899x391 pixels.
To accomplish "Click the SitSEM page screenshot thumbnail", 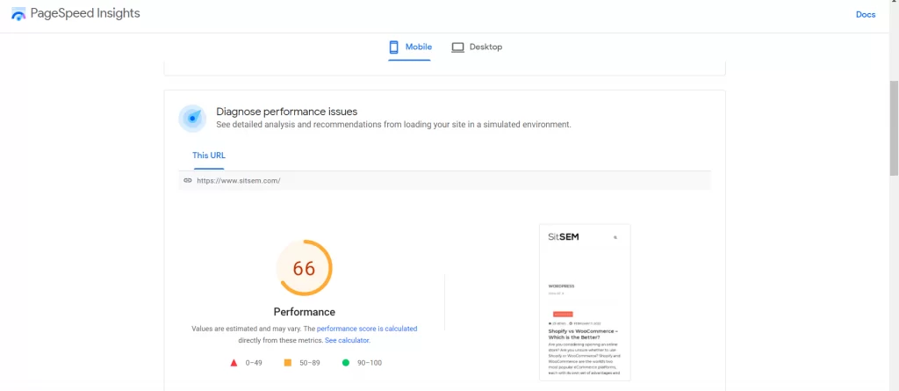I will click(x=585, y=302).
